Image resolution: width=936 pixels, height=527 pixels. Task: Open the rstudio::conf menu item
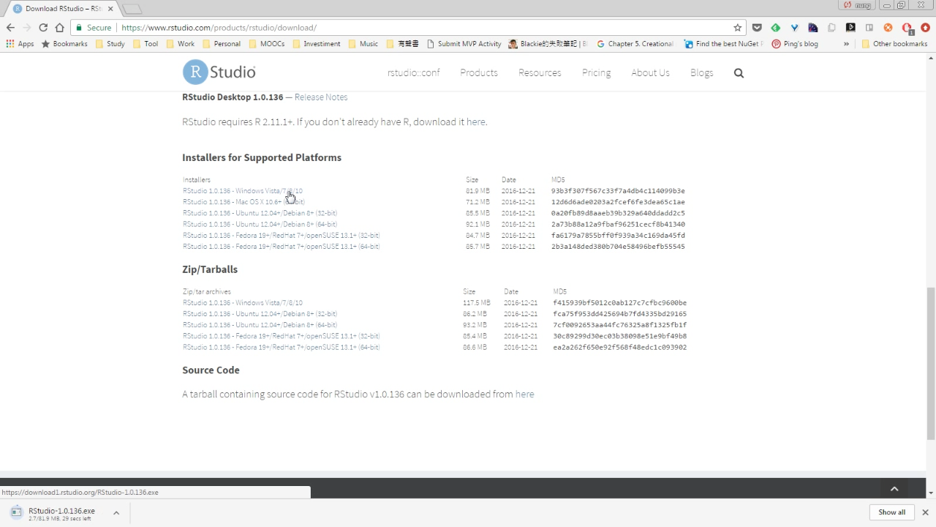413,73
